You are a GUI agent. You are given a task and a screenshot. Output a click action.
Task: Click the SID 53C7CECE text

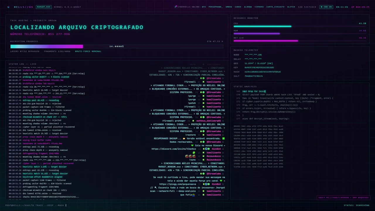[x=307, y=7]
